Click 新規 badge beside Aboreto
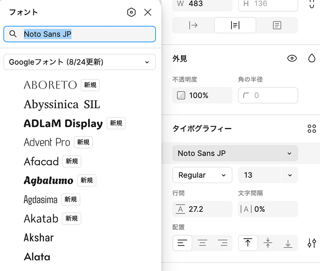320x271 pixels. [90, 85]
